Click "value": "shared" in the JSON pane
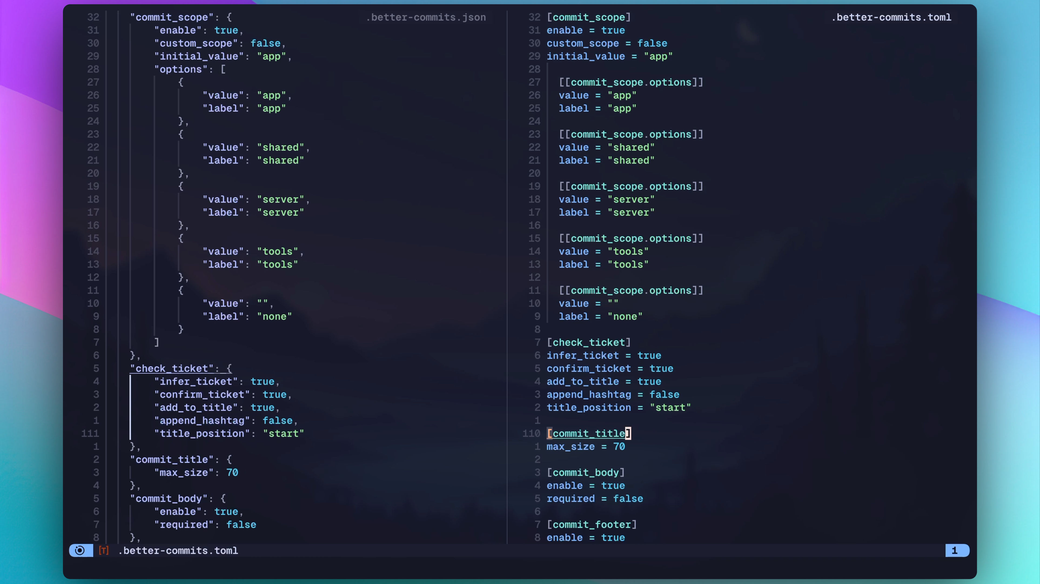1040x584 pixels. coord(256,148)
